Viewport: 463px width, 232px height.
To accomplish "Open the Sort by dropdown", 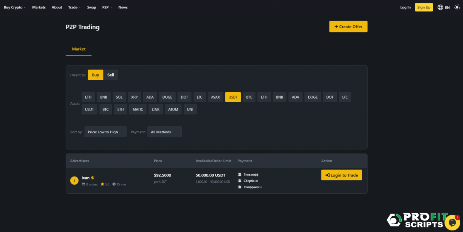I will coord(105,132).
